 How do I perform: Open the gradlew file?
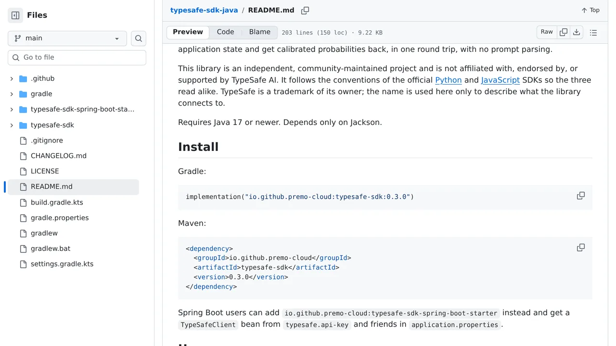click(44, 233)
